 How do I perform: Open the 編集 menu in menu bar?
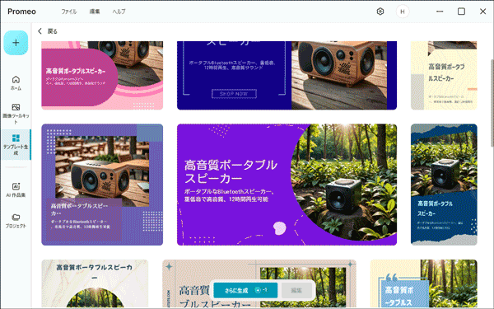tap(95, 12)
